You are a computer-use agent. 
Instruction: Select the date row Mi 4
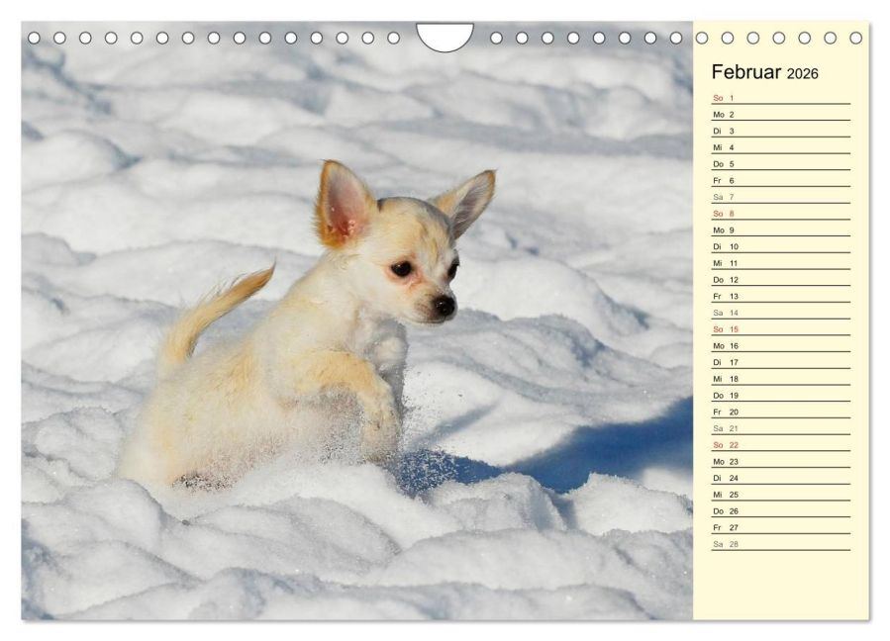pyautogui.click(x=781, y=147)
